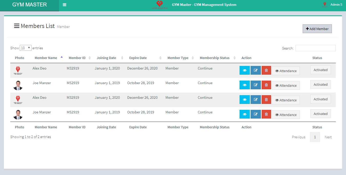Screen dimensions: 346x175
Task: Click the blue view icon in the first row
Action: click(244, 71)
